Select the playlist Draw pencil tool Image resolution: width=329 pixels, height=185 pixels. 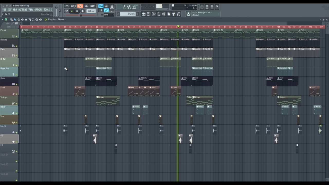pos(12,20)
